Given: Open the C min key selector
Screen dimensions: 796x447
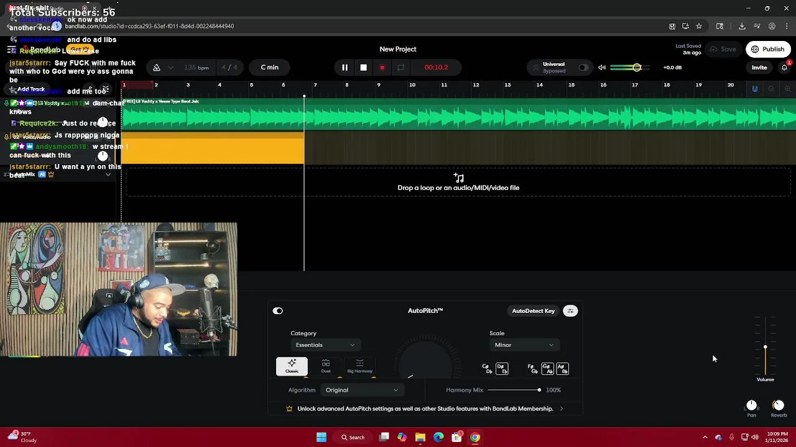Looking at the screenshot, I should pos(270,67).
